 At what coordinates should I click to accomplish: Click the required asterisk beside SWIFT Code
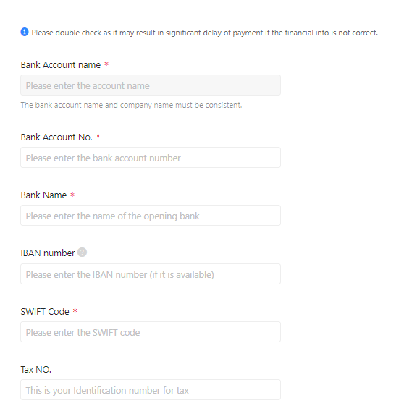coord(75,310)
